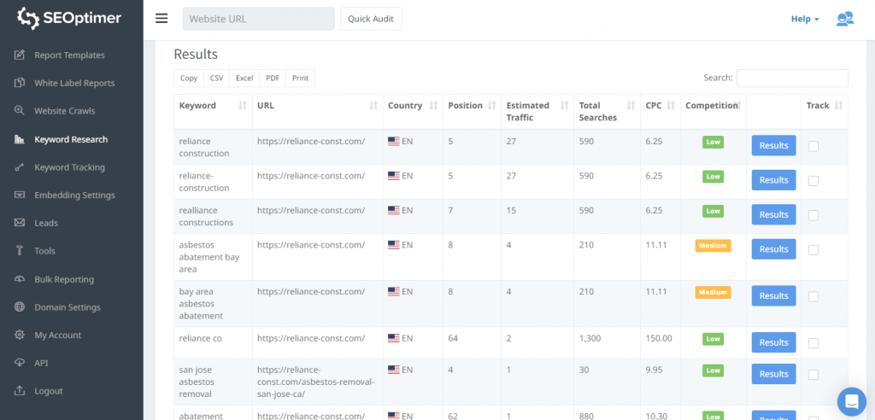
Task: Open Keyword Tracking in sidebar
Action: [69, 167]
